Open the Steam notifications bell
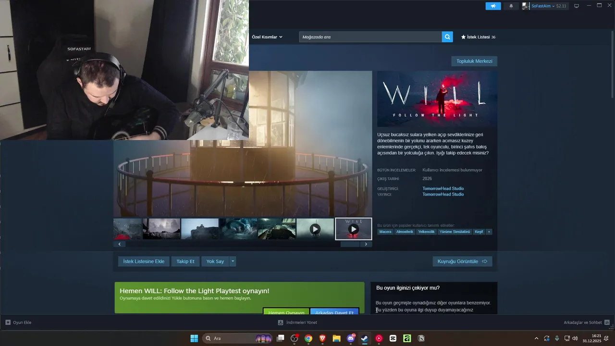The height and width of the screenshot is (346, 615). [x=511, y=6]
